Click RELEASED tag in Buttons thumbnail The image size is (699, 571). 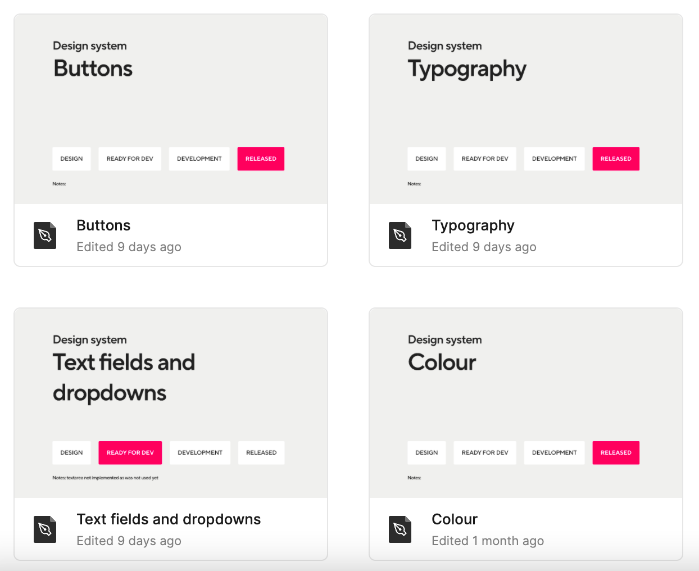(x=261, y=159)
